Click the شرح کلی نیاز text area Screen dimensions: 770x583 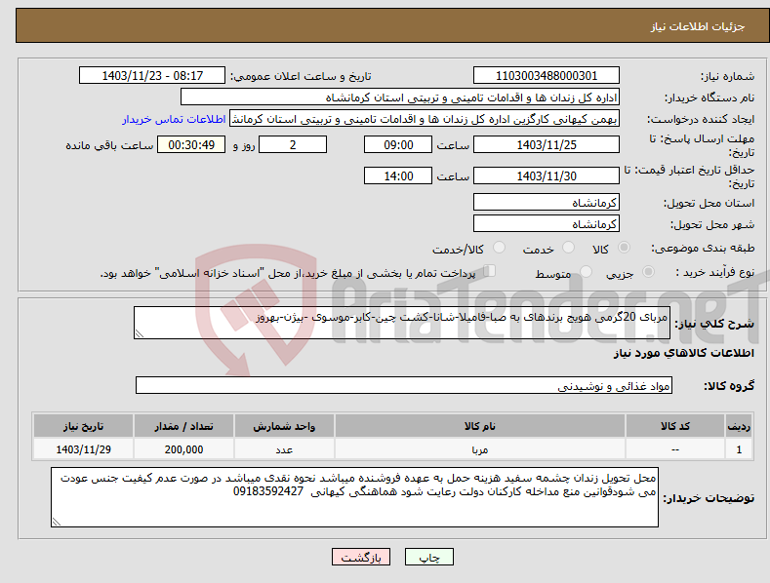tap(402, 323)
